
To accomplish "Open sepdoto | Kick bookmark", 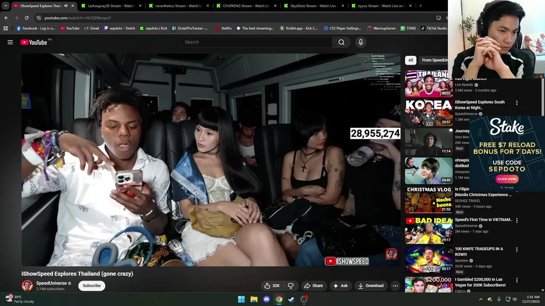I will [154, 28].
